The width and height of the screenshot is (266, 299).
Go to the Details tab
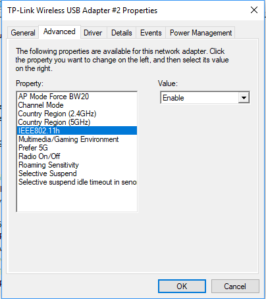click(122, 33)
